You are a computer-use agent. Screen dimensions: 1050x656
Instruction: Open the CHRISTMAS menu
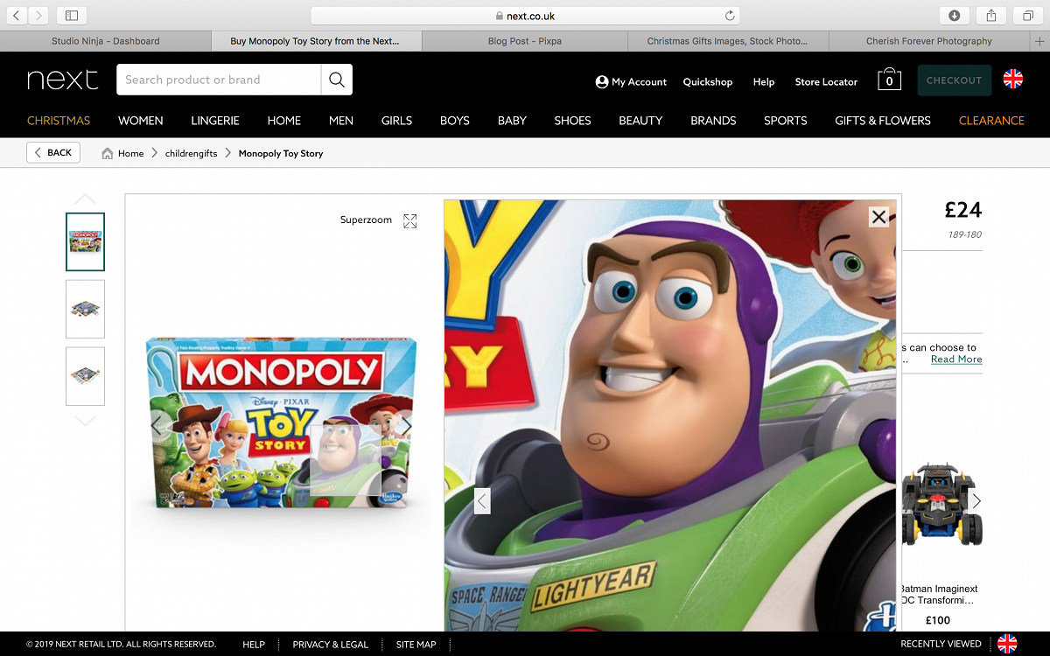point(59,121)
